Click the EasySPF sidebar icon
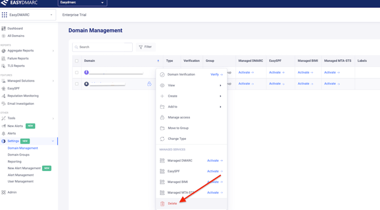This screenshot has height=210, width=380. 3,88
